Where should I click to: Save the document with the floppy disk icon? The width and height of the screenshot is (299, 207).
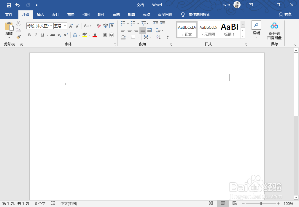[9, 5]
